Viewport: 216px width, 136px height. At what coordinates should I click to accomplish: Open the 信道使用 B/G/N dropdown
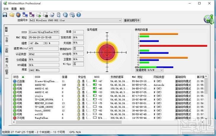tap(149, 70)
